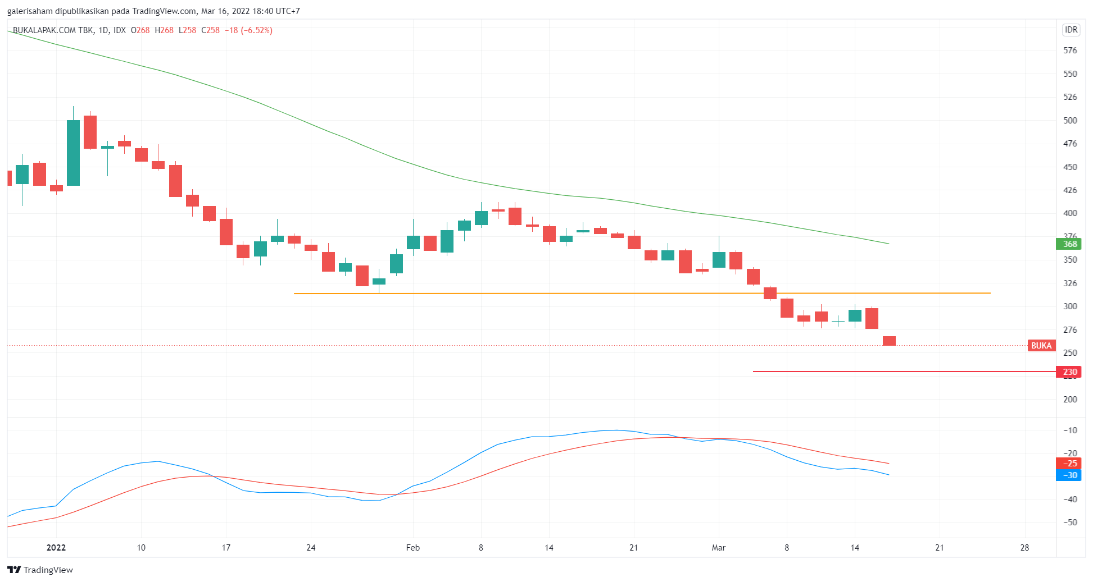The height and width of the screenshot is (582, 1093).
Task: Click the IDR currency label button
Action: pyautogui.click(x=1071, y=30)
